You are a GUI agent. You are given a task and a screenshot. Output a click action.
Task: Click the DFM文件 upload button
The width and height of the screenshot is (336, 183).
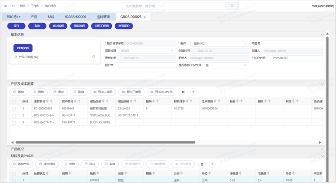23,48
